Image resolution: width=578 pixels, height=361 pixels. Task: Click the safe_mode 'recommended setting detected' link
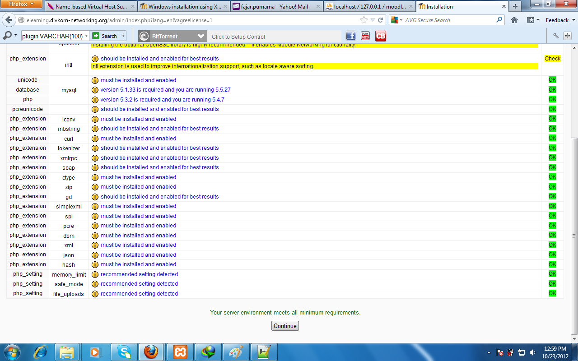[x=139, y=284]
